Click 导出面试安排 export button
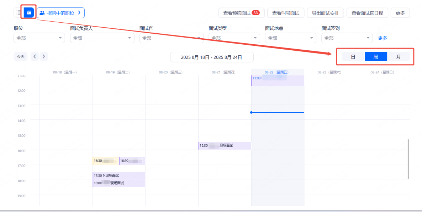422x212 pixels. (325, 13)
